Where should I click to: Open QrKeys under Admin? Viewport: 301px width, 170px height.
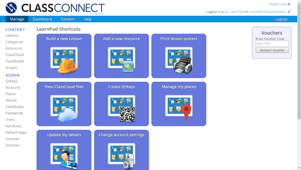point(11,81)
